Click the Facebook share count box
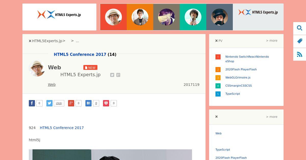Image resolution: width=306 pixels, height=160 pixels. (x=39, y=103)
